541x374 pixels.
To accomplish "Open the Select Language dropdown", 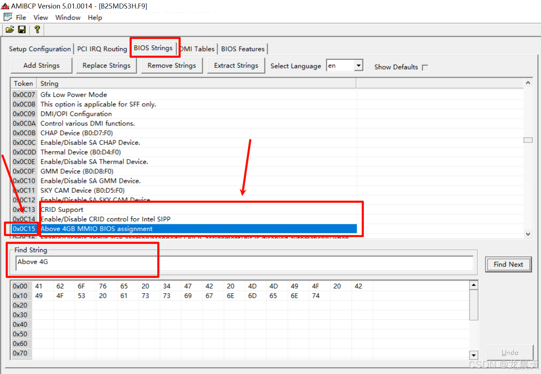I will 359,66.
